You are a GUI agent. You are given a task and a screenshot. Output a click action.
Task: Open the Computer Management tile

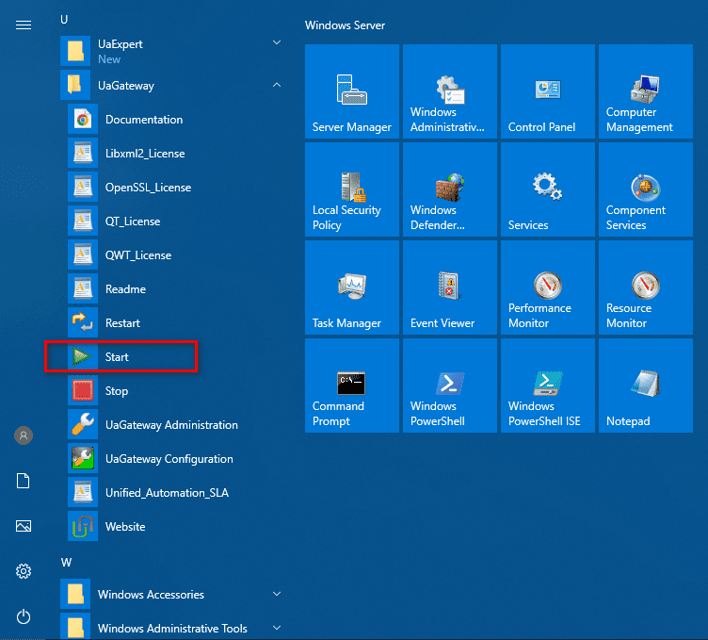coord(646,91)
